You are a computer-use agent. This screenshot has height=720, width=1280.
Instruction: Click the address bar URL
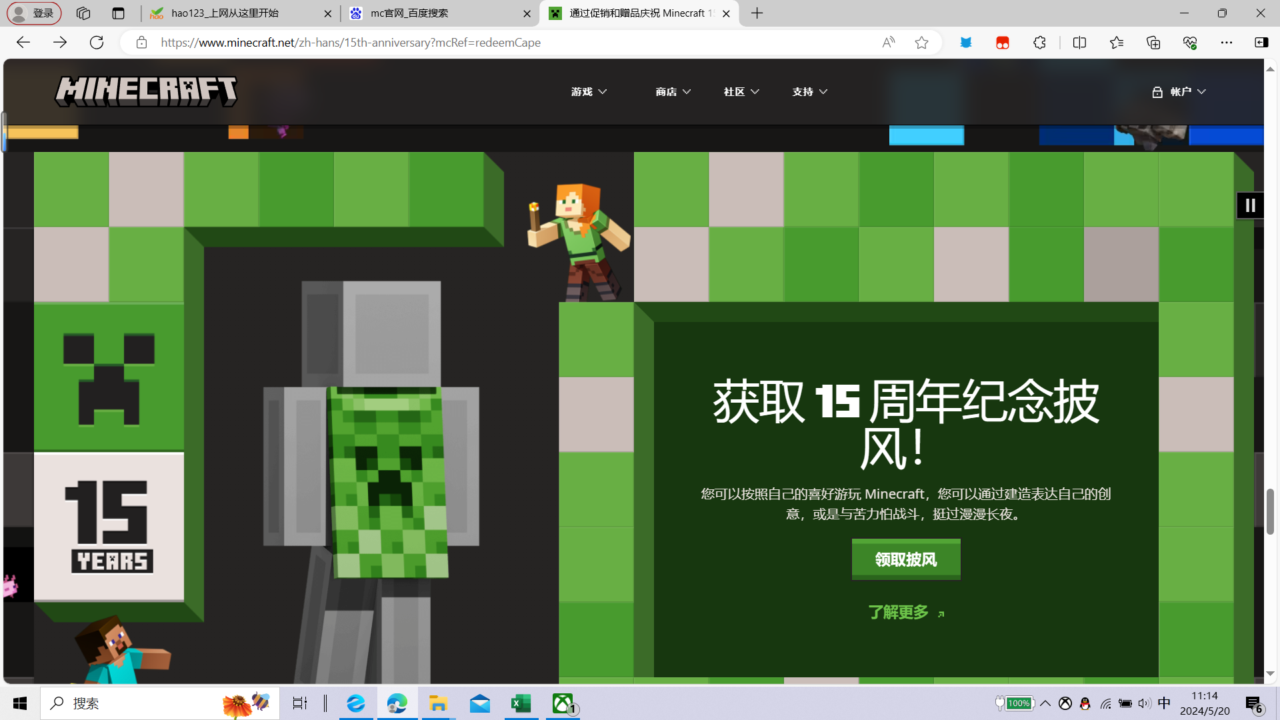click(x=351, y=43)
